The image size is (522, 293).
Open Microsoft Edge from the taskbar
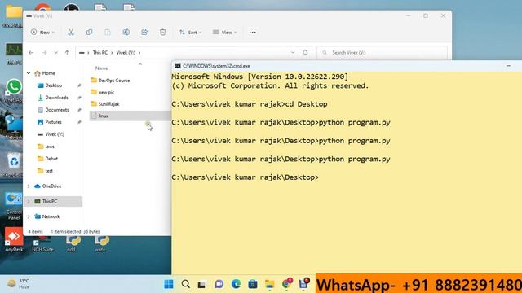click(x=236, y=284)
